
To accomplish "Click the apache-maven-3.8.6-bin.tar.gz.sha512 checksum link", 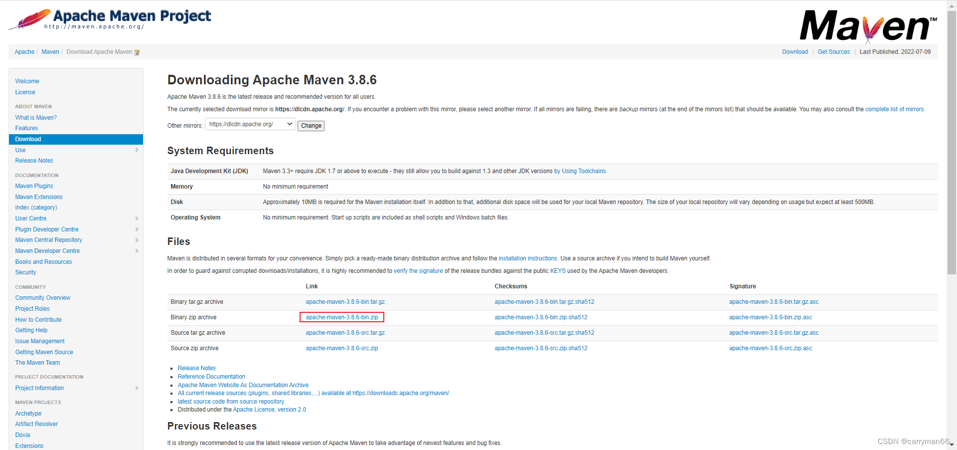I will [544, 301].
